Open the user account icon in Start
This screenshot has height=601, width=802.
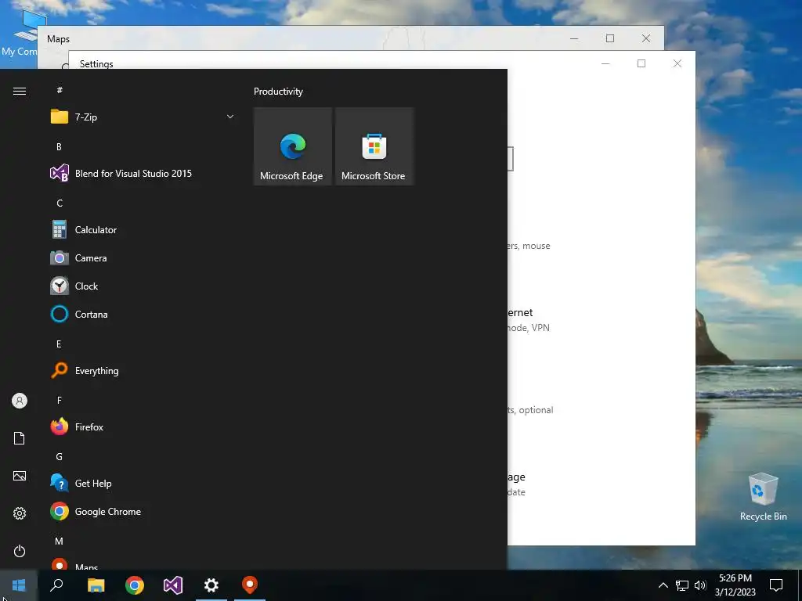[20, 401]
